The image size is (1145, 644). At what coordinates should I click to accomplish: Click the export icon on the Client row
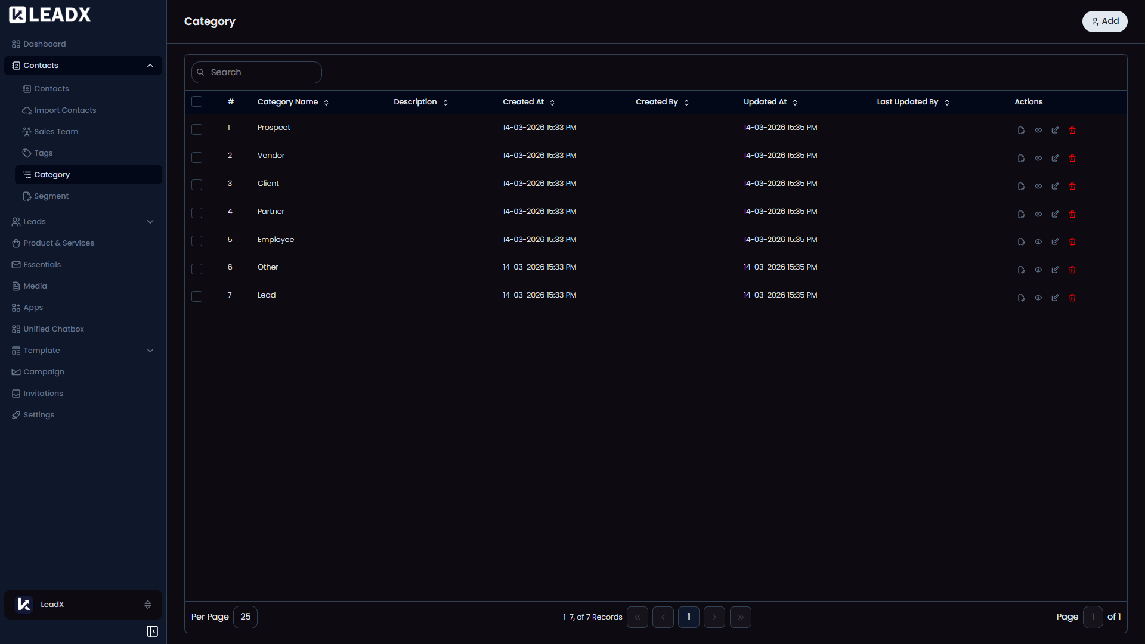(1020, 186)
